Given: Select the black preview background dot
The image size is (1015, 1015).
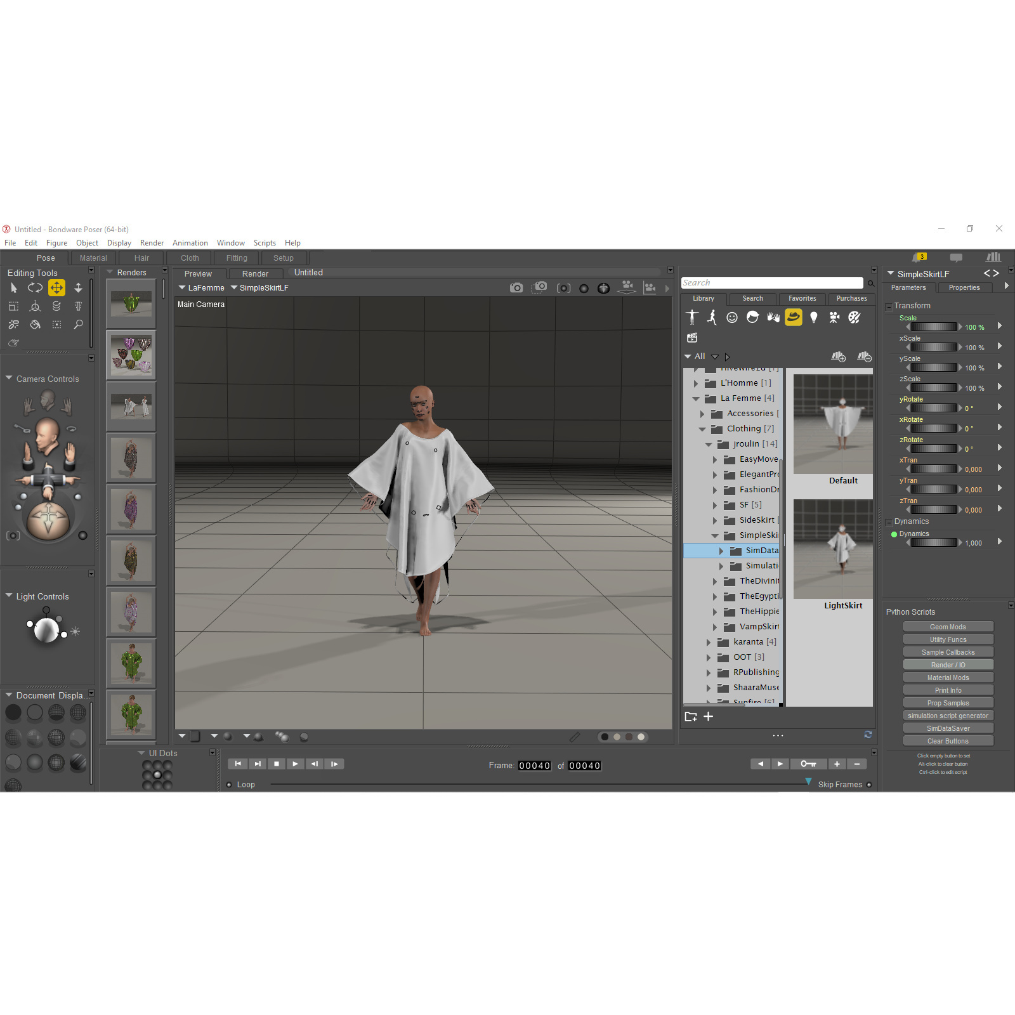Looking at the screenshot, I should [605, 737].
